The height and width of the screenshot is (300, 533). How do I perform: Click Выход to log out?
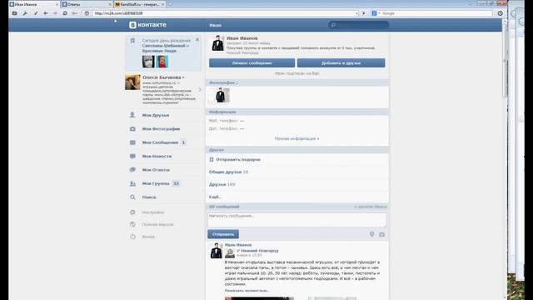148,237
